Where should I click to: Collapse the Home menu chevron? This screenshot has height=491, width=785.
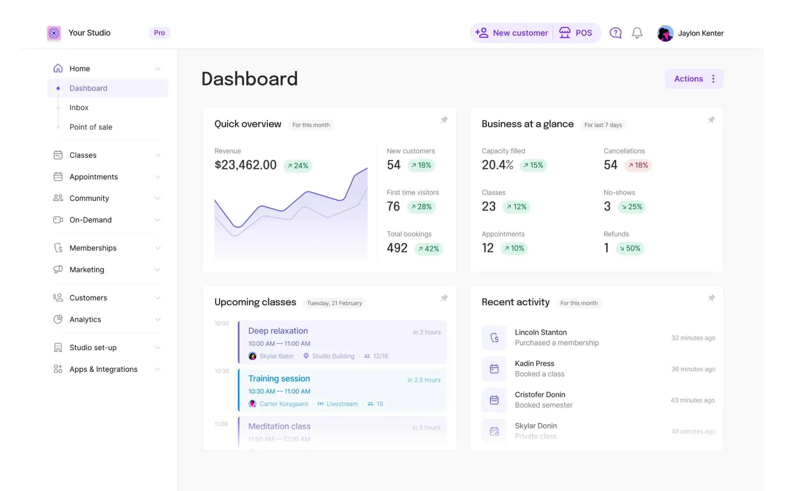click(x=158, y=68)
